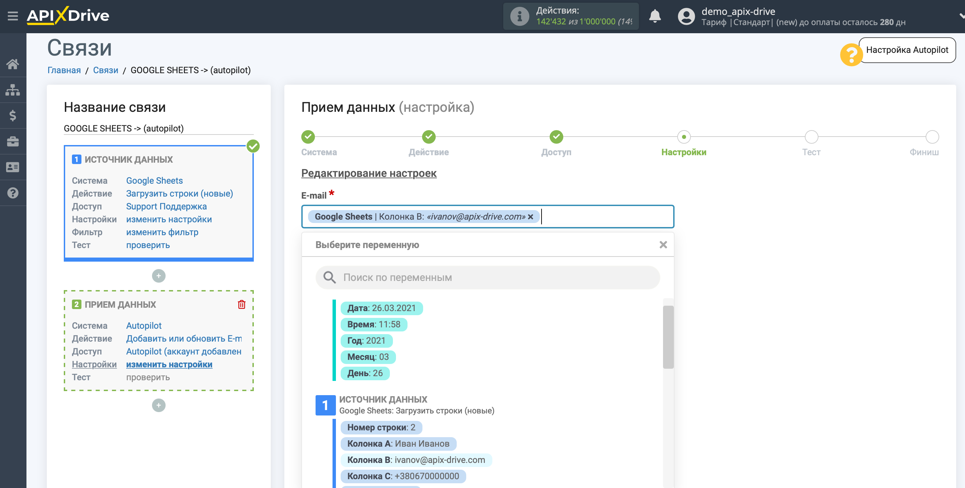This screenshot has width=965, height=488.
Task: Insert Колонка A: Иван Иванов variable
Action: click(x=398, y=444)
